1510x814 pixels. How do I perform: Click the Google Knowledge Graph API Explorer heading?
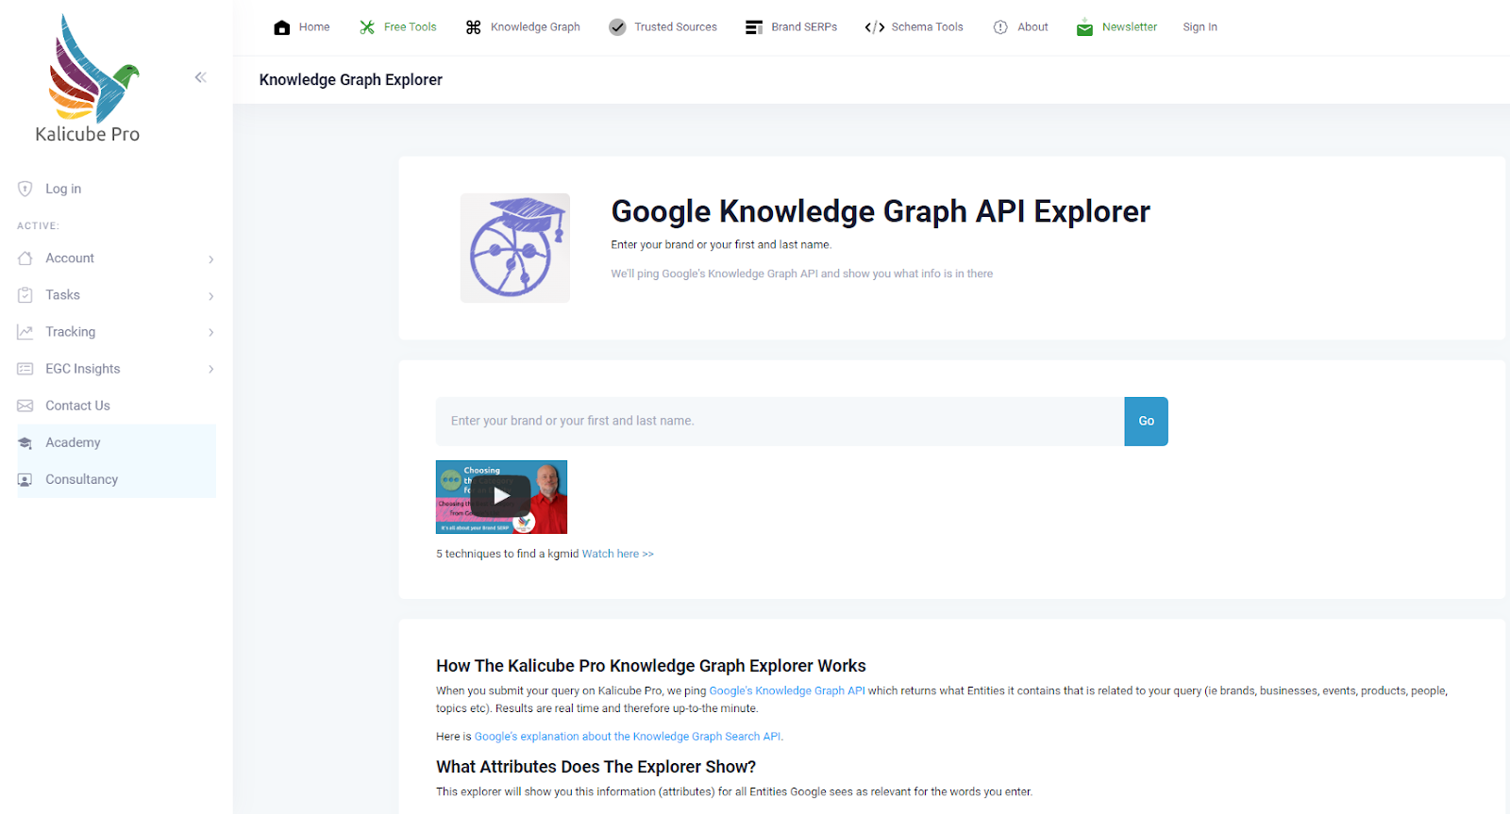[881, 211]
